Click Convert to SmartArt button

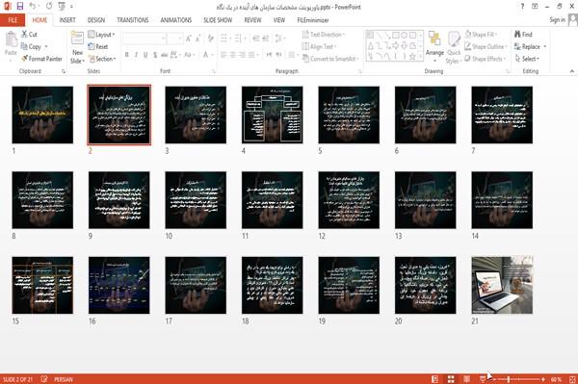point(329,59)
